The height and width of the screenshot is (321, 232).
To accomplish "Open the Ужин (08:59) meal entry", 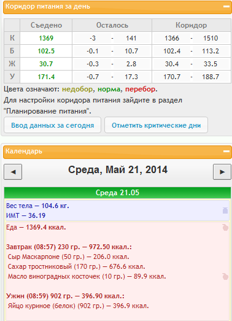I will coord(65,296).
